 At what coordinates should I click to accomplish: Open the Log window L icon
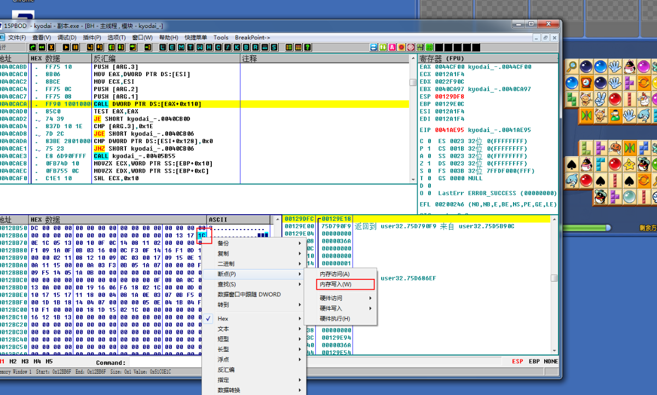[x=163, y=47]
